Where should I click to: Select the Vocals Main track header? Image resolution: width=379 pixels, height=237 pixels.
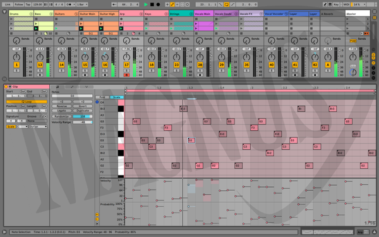click(204, 14)
